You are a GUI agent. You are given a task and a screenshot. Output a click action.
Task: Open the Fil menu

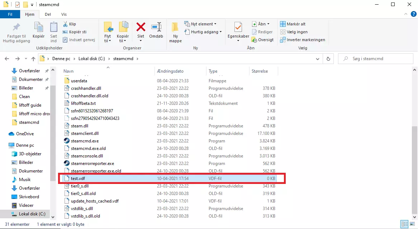coord(10,14)
